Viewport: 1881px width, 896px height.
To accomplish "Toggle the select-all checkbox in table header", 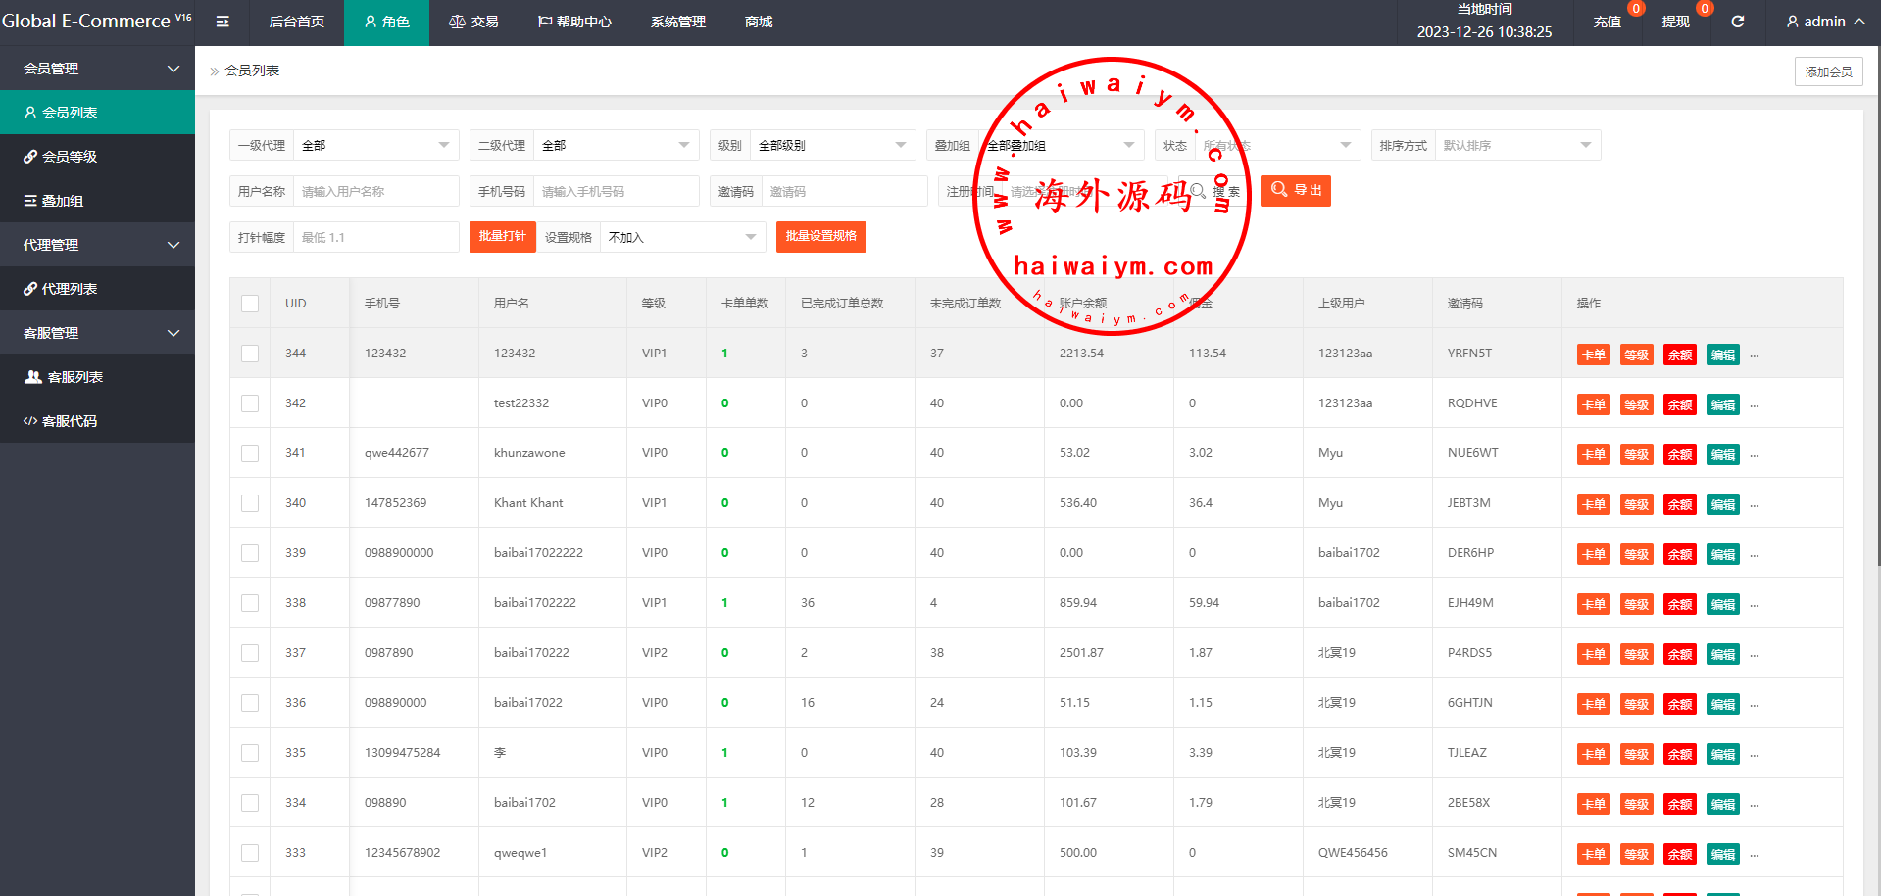I will pyautogui.click(x=250, y=304).
